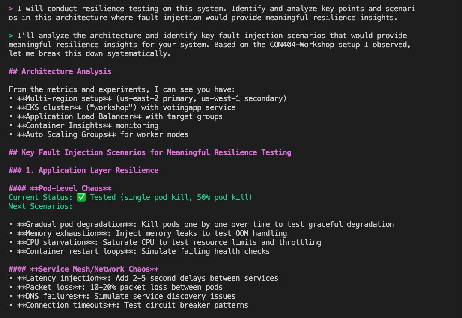Screen dimensions: 462x318
Task: Click the Architecture Analysis heading
Action: [x=60, y=71]
